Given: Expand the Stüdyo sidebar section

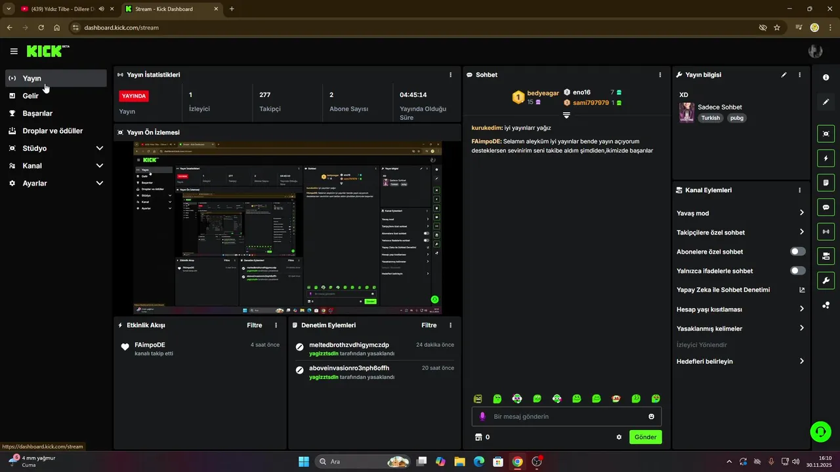Looking at the screenshot, I should coord(56,148).
